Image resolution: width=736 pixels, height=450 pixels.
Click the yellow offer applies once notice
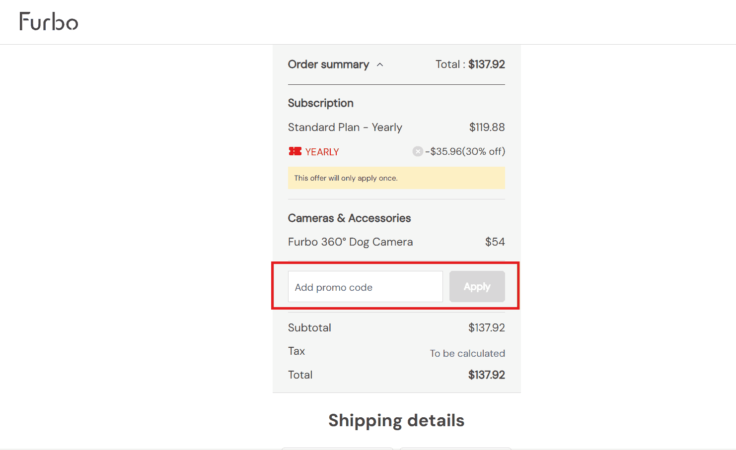coord(396,178)
